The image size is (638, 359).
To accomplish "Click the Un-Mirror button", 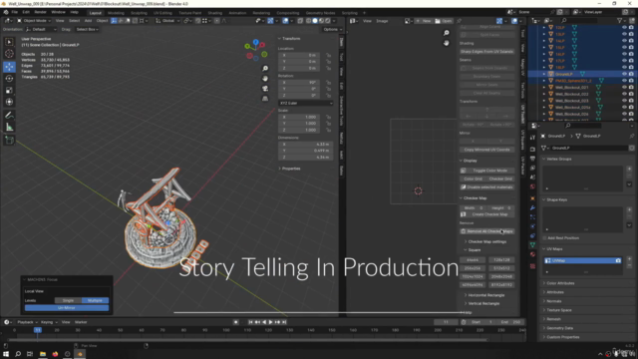I will tap(67, 308).
